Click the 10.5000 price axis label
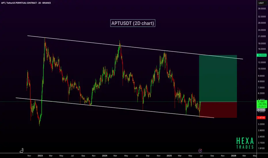 click(x=262, y=69)
